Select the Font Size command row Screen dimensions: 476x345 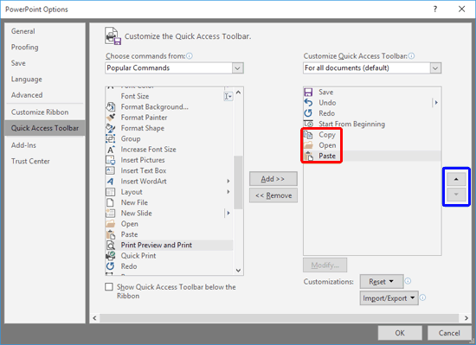(169, 96)
